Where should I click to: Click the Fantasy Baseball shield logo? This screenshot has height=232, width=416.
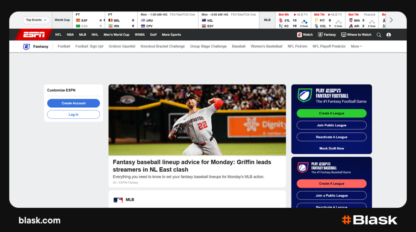click(303, 168)
